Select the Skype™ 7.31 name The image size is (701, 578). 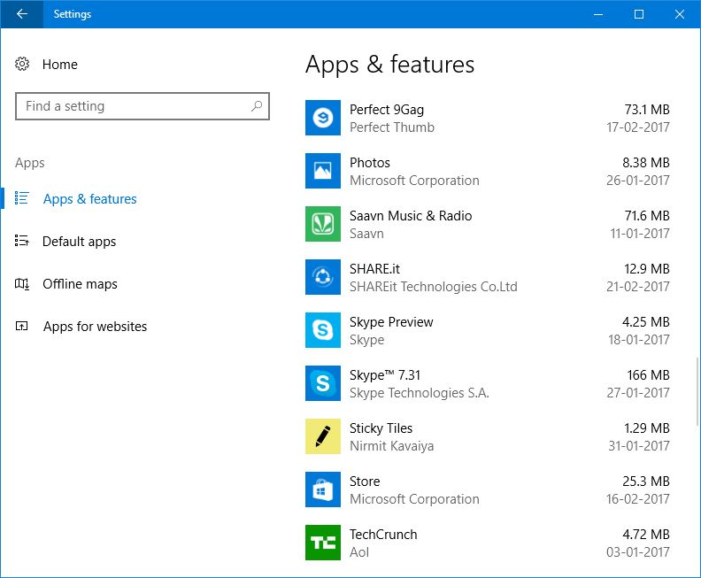[385, 375]
